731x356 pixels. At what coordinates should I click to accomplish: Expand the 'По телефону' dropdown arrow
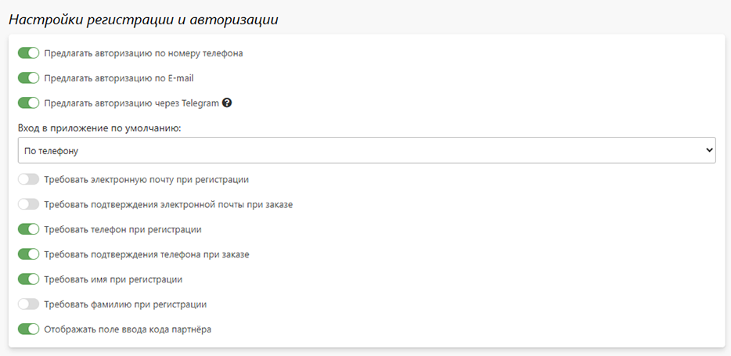tap(709, 150)
